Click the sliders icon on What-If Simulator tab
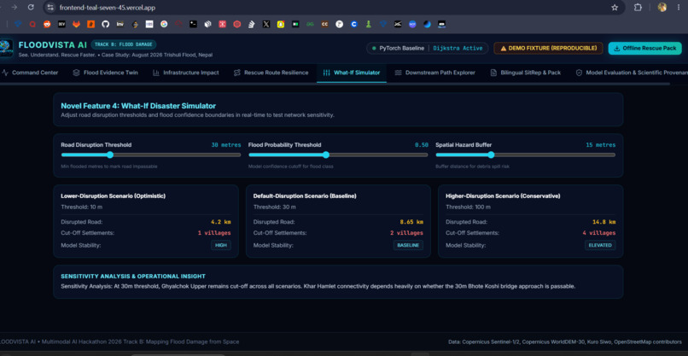The image size is (688, 356). point(326,73)
